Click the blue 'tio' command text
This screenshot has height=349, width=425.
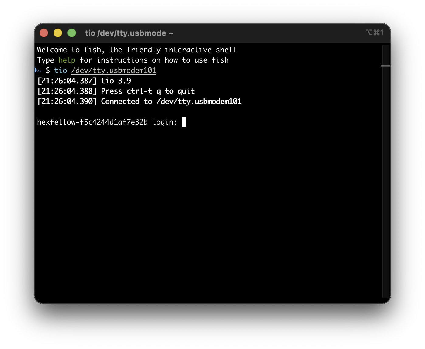60,71
